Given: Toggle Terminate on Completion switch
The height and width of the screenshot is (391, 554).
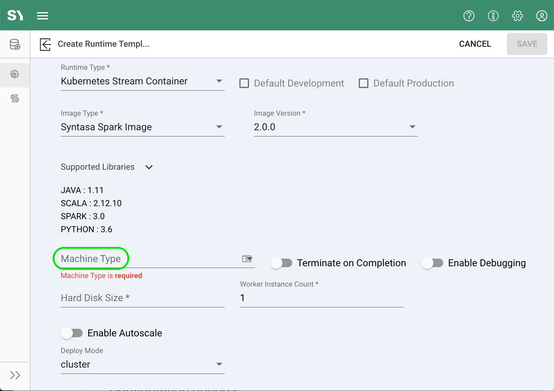Looking at the screenshot, I should click(281, 263).
